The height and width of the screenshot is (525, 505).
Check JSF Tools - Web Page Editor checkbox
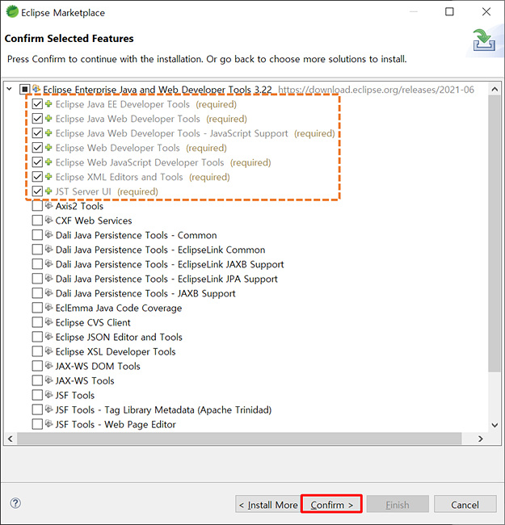(x=37, y=424)
